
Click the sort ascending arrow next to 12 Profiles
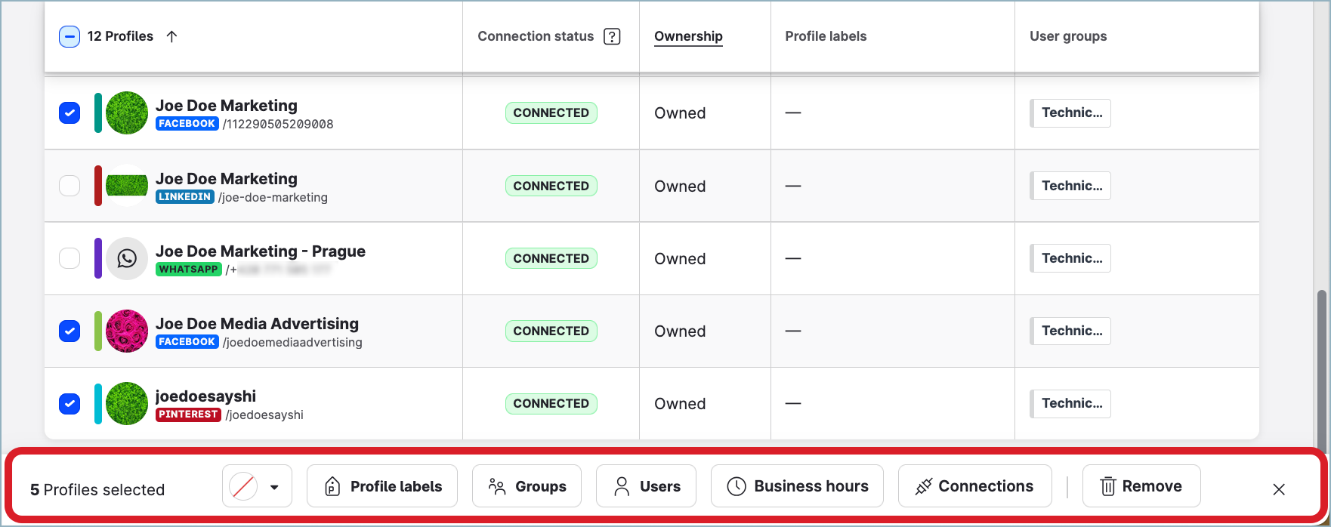click(171, 36)
